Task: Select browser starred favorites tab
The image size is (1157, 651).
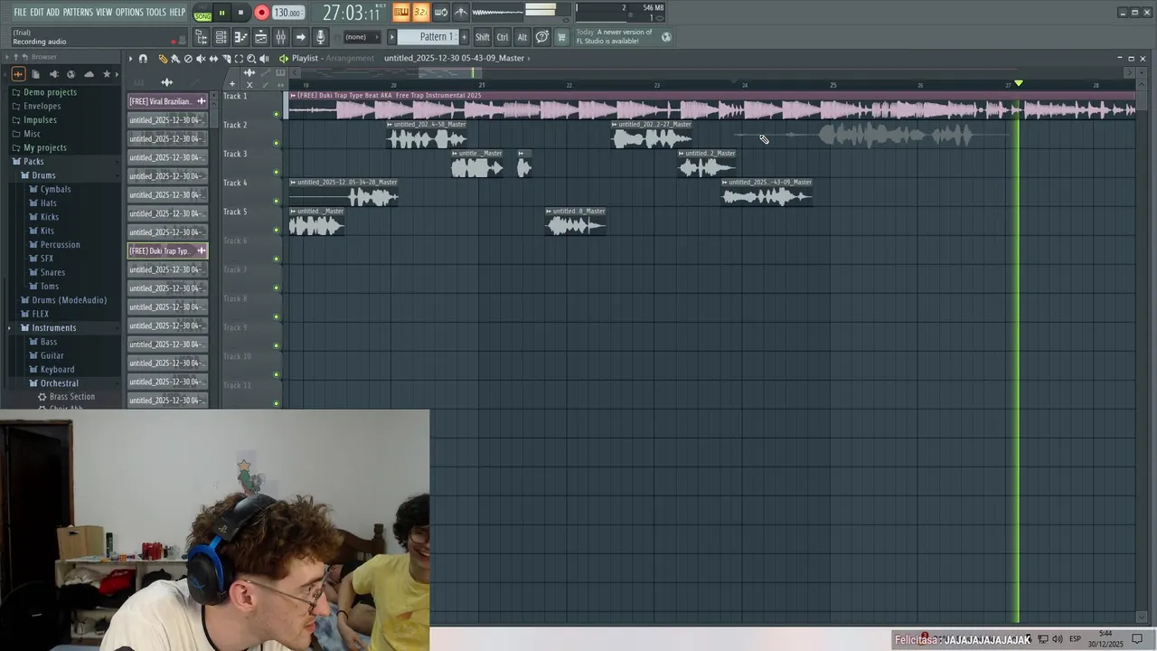Action: 107,74
